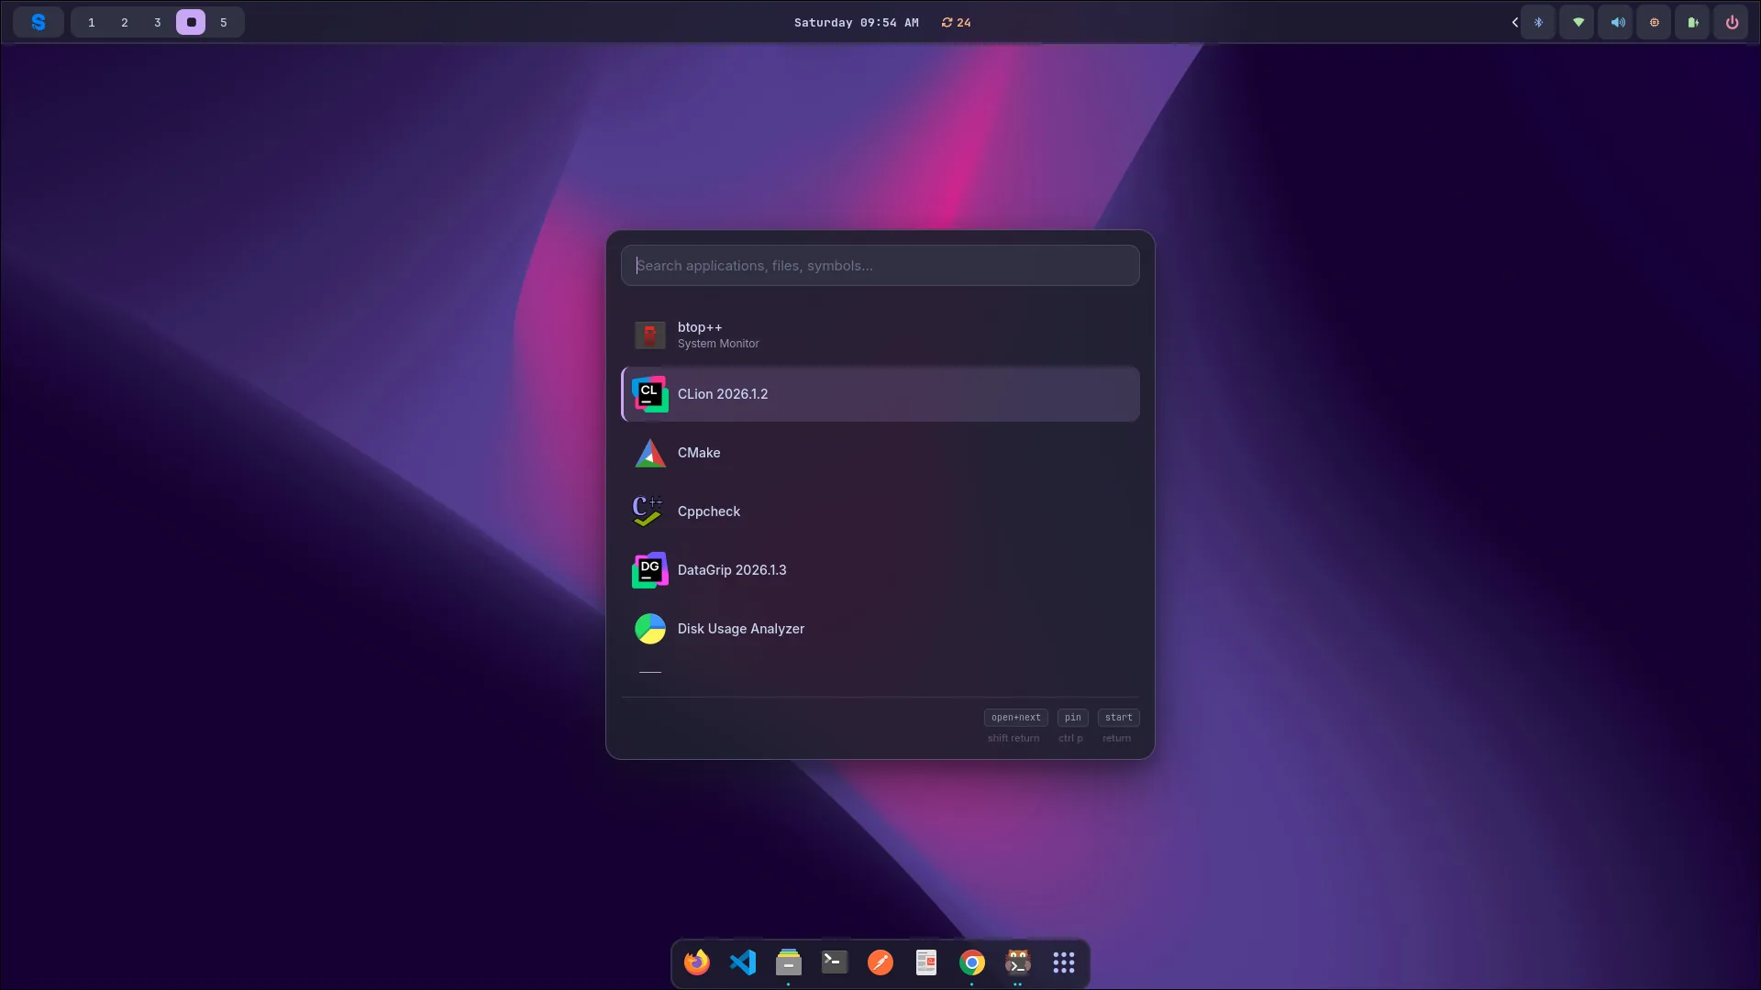
Task: Launch the btop++ System Monitor entry
Action: tap(880, 335)
